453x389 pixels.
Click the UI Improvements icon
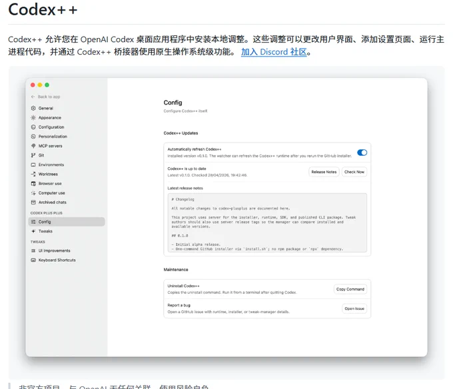pos(33,250)
